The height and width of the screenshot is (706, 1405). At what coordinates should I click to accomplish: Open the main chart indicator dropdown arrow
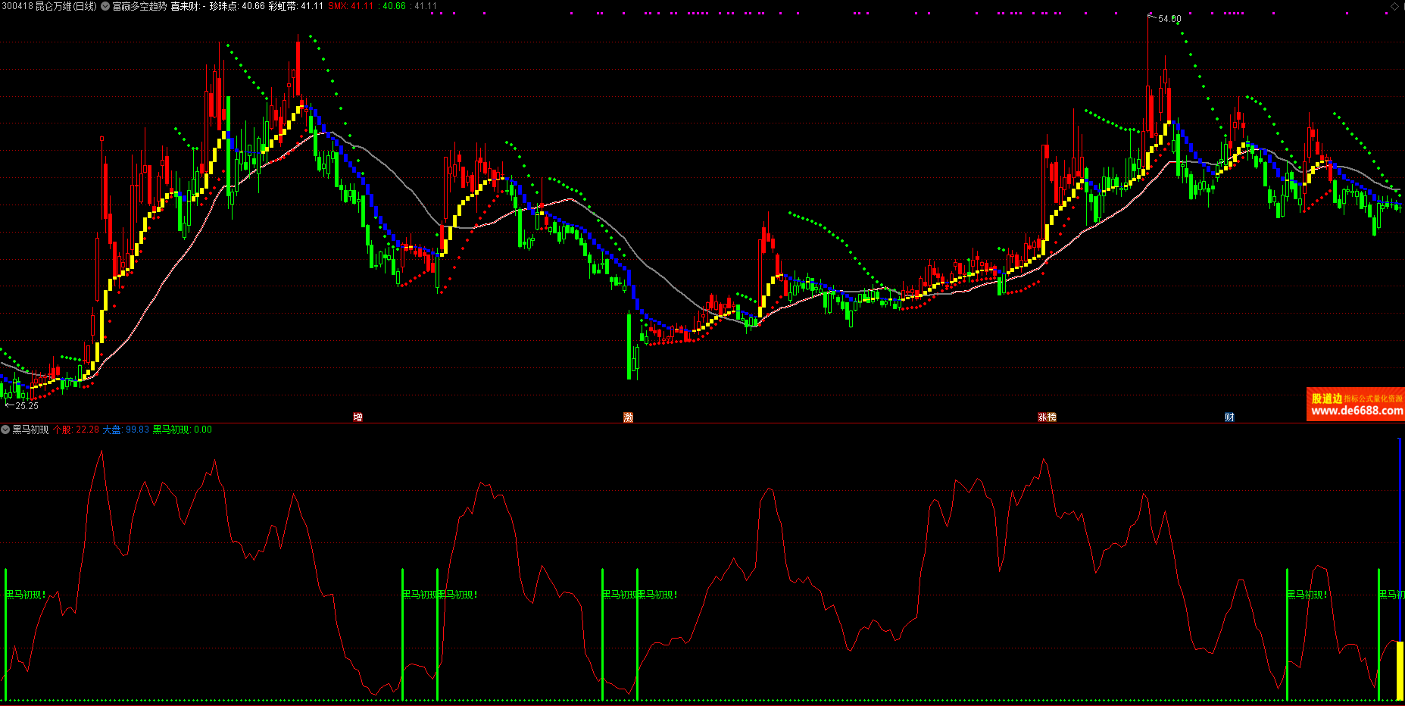[x=105, y=6]
